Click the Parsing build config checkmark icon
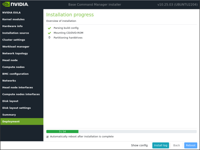 coord(49,28)
